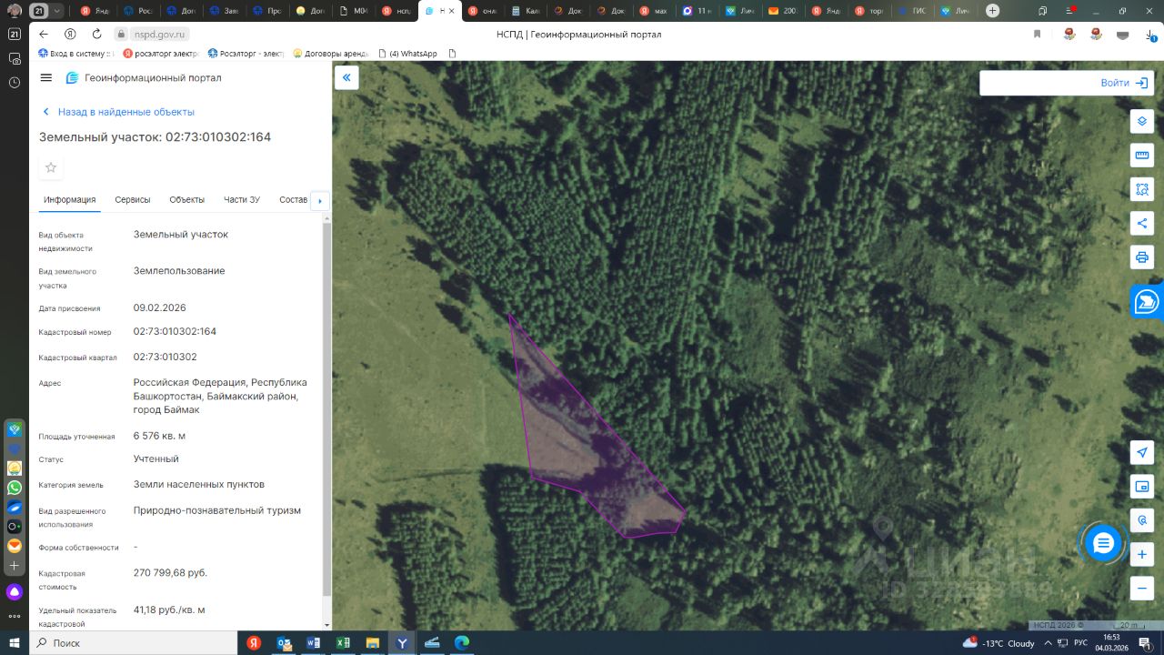Print the map using printer icon
This screenshot has width=1164, height=655.
pyautogui.click(x=1142, y=257)
